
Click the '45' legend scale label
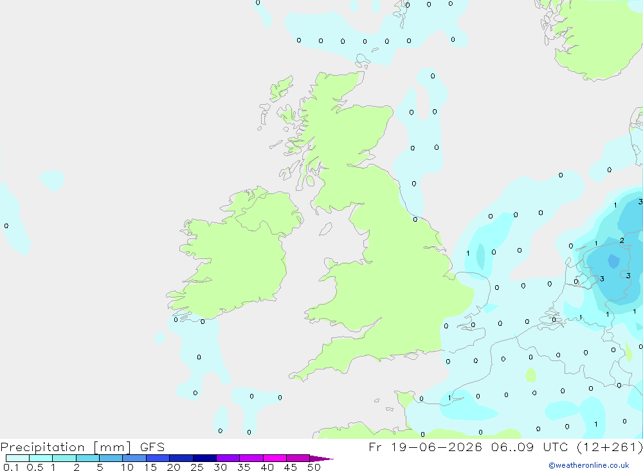[291, 467]
